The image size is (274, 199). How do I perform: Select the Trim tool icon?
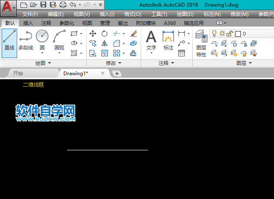click(117, 34)
